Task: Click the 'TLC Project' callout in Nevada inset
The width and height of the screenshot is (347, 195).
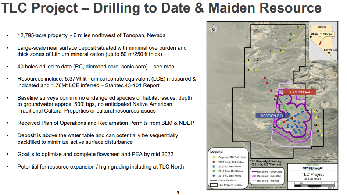Action: (327, 34)
